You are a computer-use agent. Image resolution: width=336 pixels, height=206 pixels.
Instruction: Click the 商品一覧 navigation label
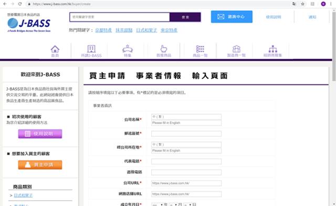pyautogui.click(x=200, y=56)
